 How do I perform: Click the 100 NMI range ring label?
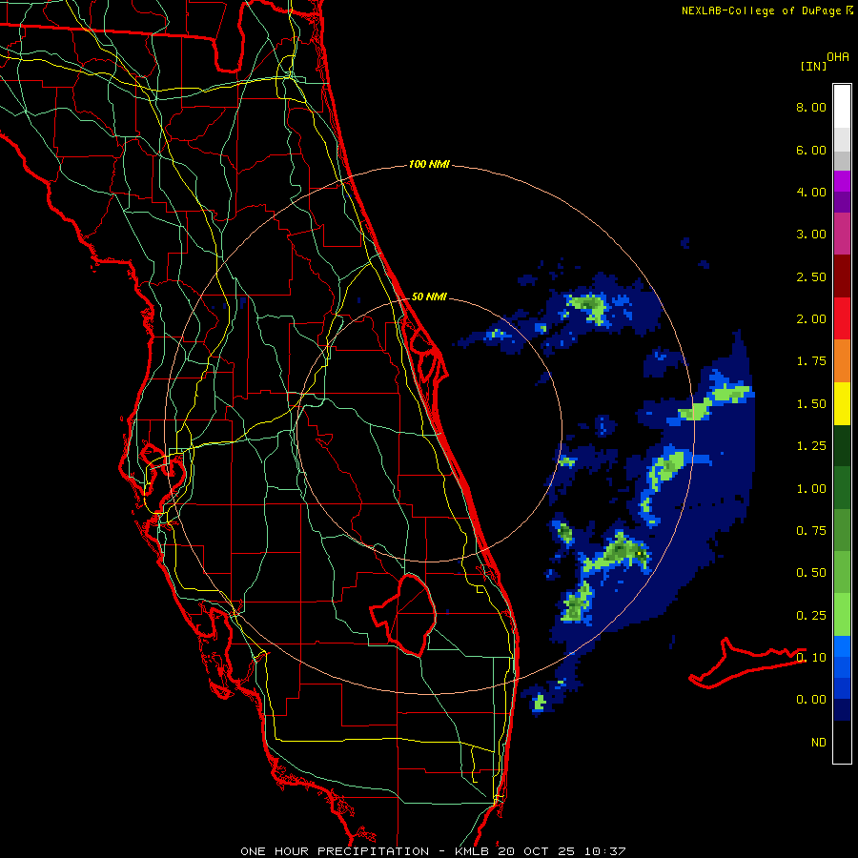coord(429,164)
